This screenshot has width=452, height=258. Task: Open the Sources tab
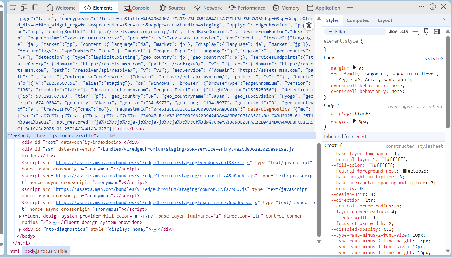coord(173,8)
